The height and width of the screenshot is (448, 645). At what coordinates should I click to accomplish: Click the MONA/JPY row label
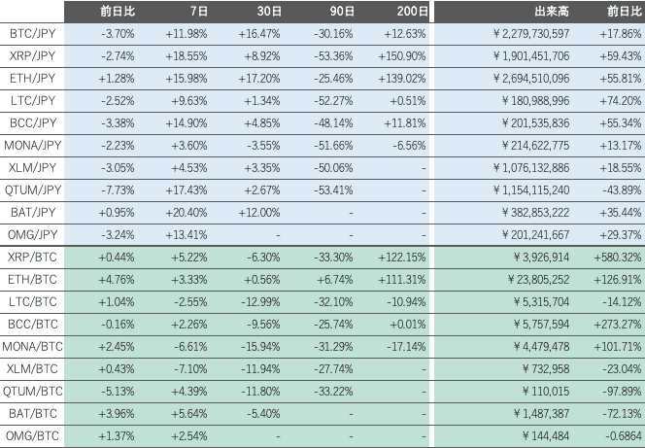pos(32,145)
